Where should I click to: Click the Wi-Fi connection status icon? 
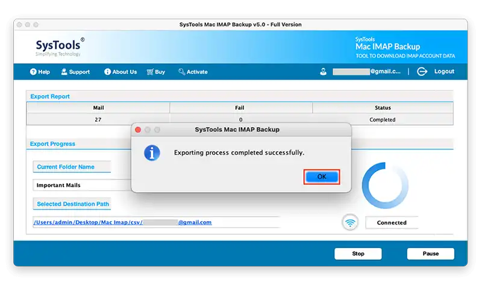(350, 222)
